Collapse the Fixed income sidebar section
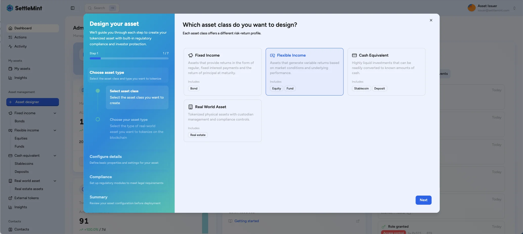This screenshot has height=234, width=523. coord(55,113)
